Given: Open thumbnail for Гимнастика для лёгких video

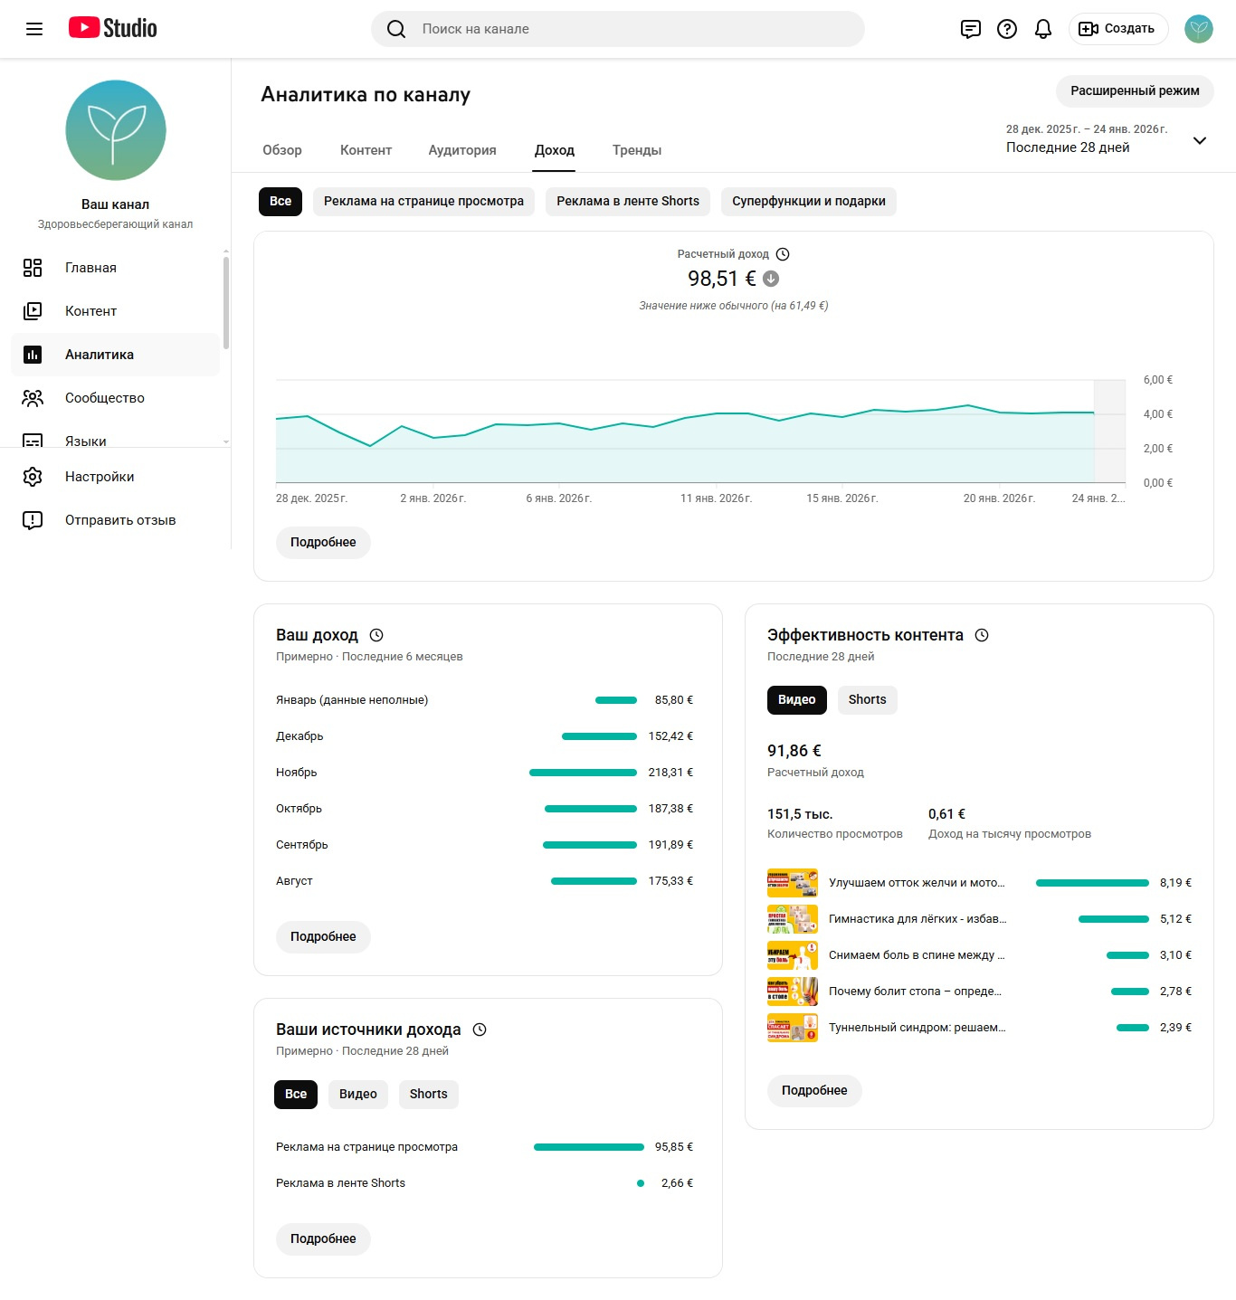Looking at the screenshot, I should click(793, 919).
